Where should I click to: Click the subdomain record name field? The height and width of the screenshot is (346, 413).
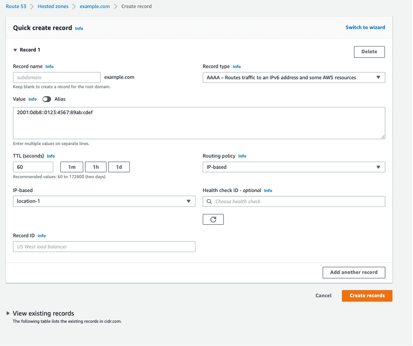[x=57, y=77]
